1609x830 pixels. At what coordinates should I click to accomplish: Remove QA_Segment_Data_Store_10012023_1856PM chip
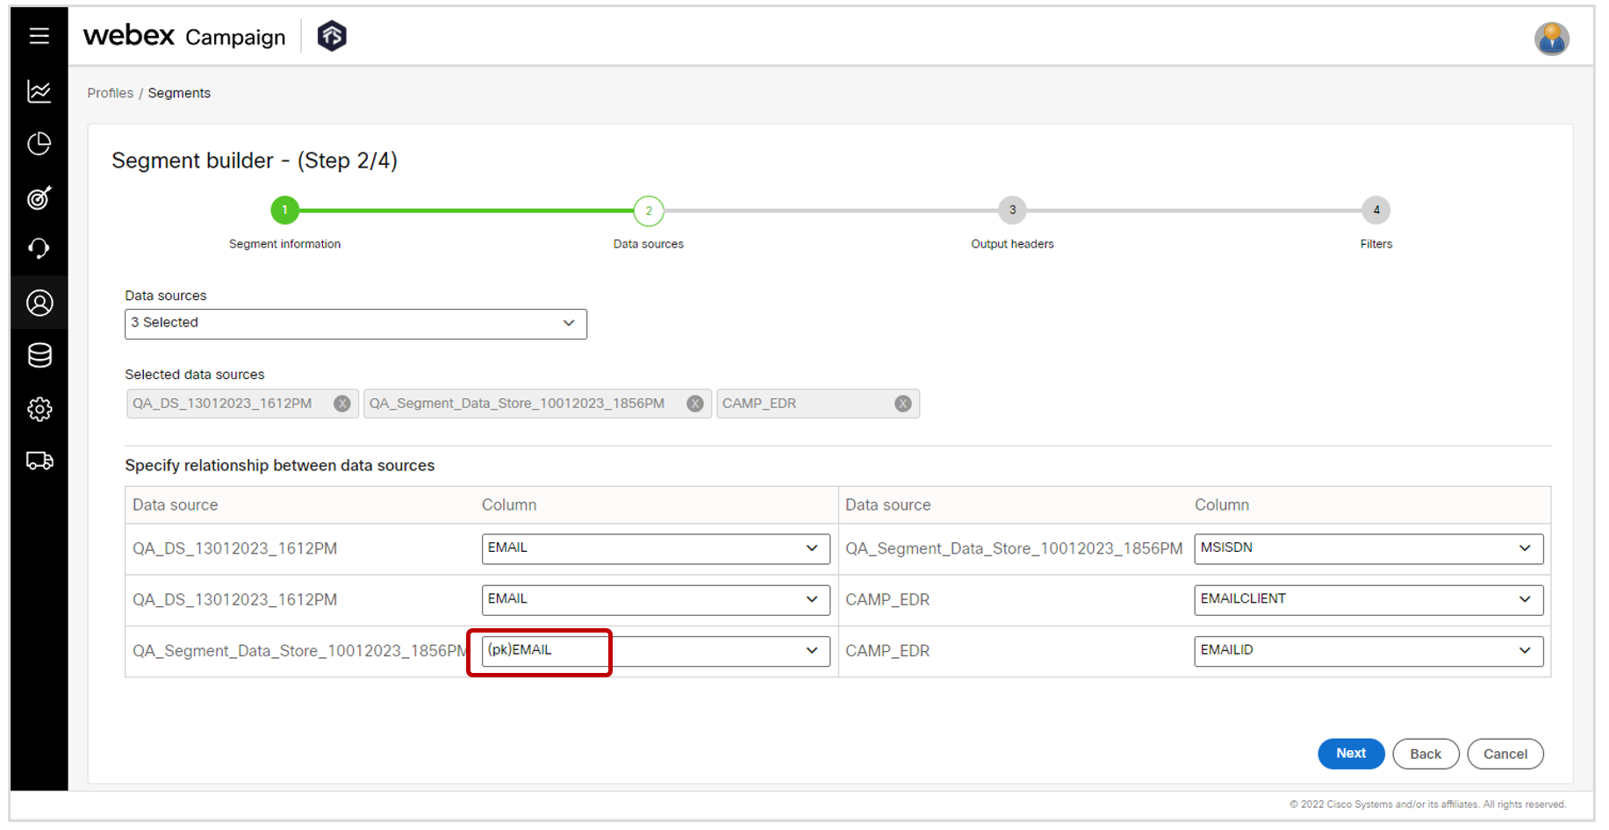coord(695,404)
